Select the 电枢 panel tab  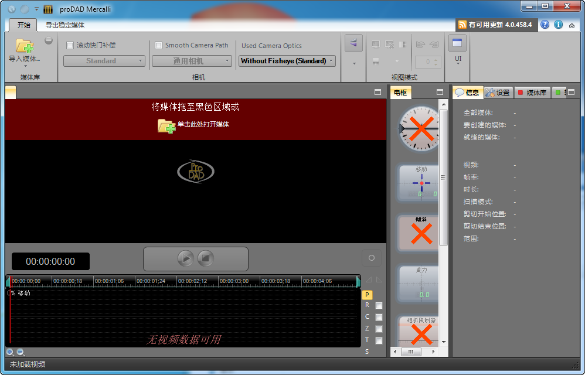point(401,93)
